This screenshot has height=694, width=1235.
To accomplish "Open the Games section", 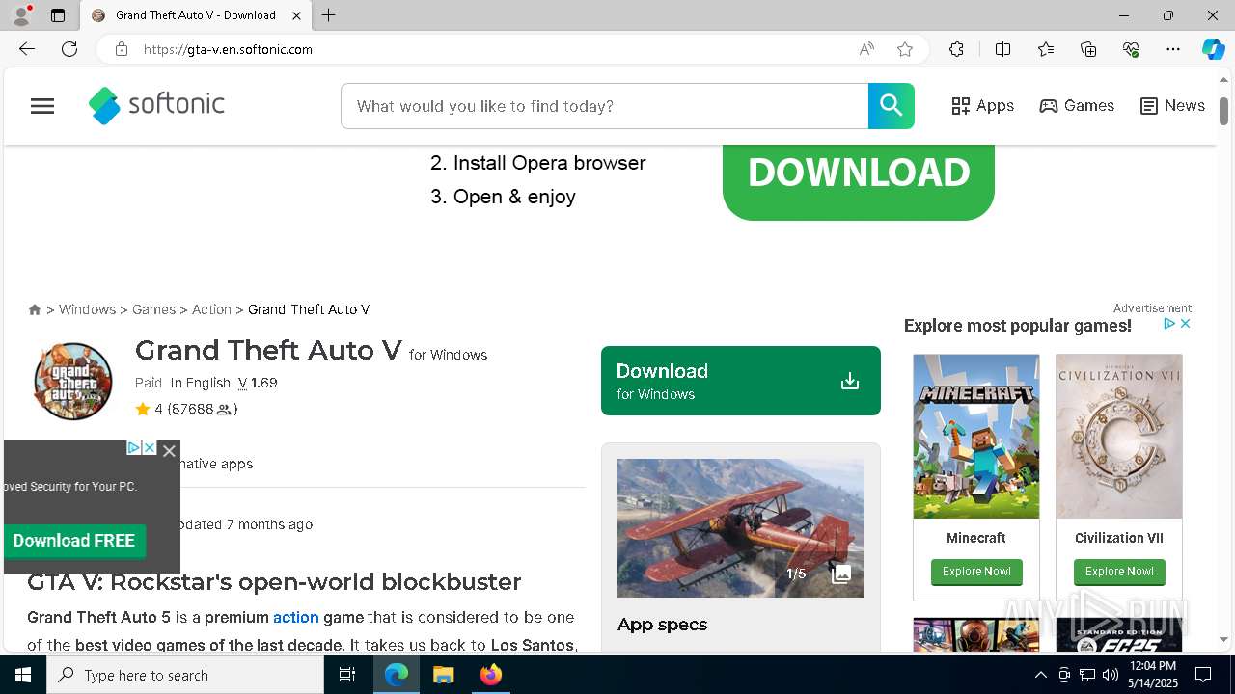I will tap(1077, 106).
